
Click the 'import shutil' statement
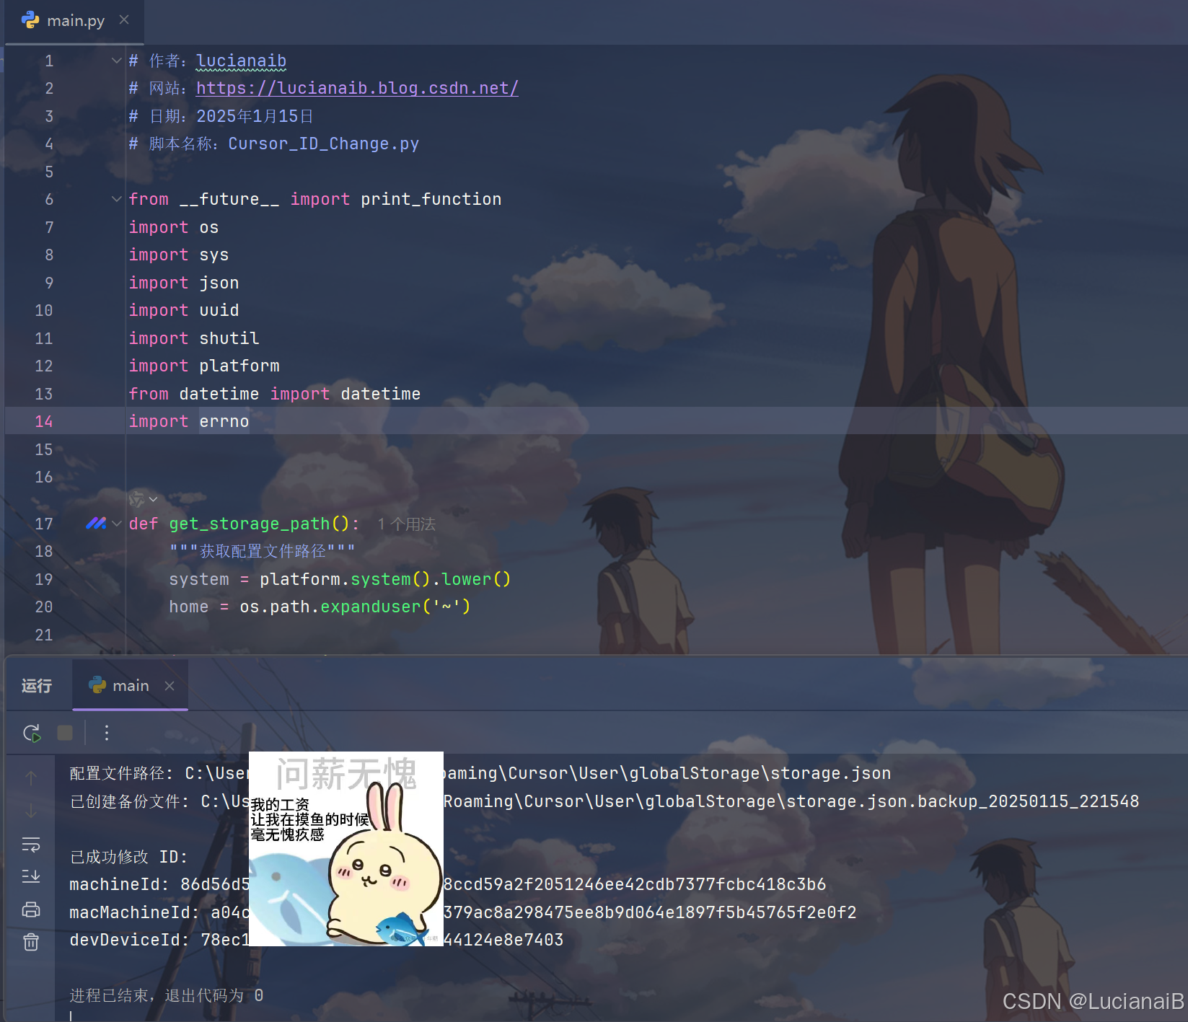pyautogui.click(x=194, y=338)
